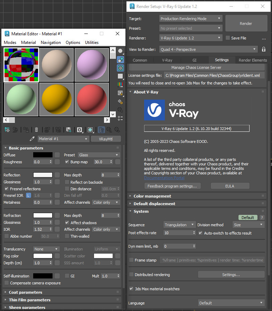272x311 pixels.
Task: Expand the Coat parameters rollout
Action: [x=26, y=292]
